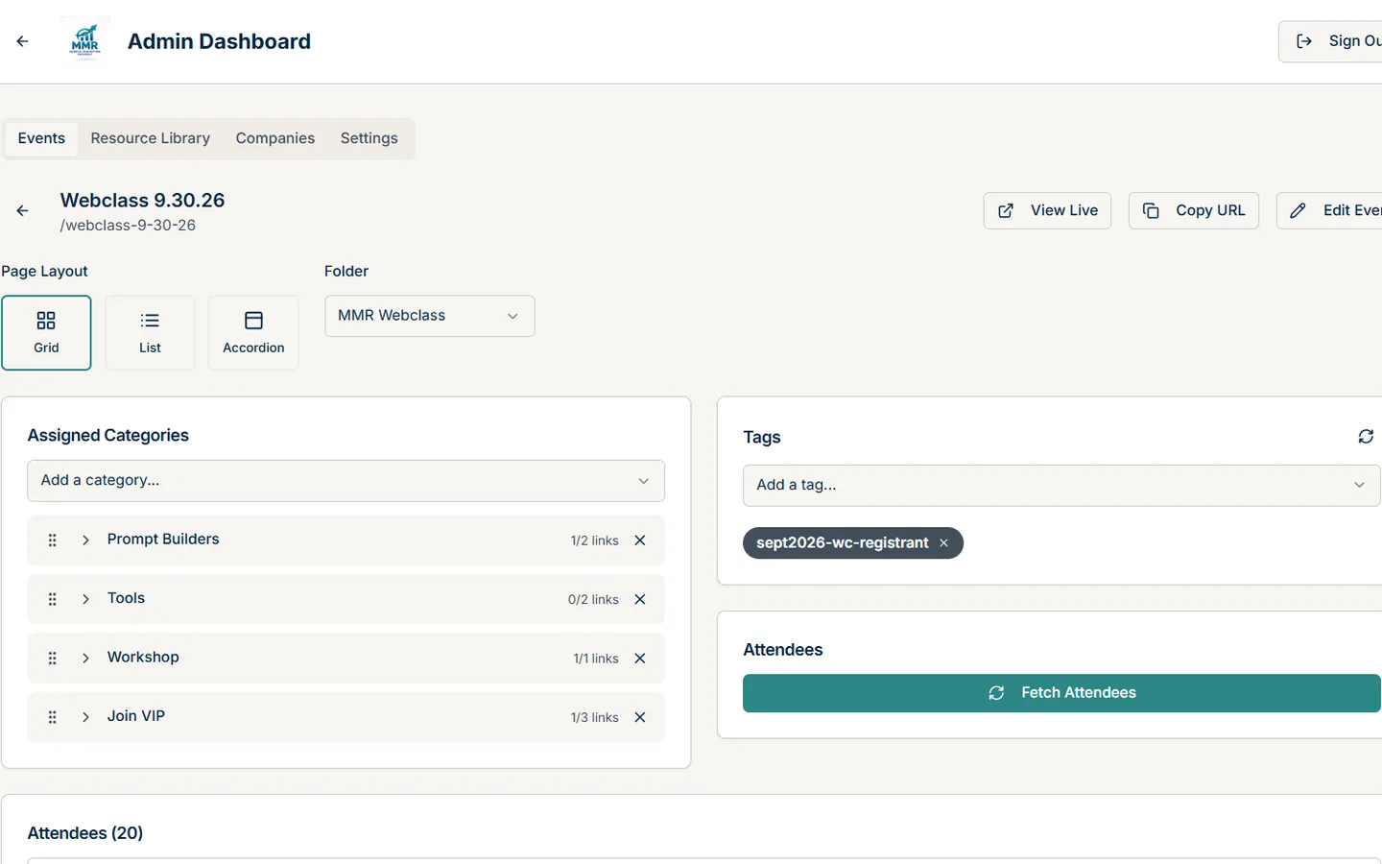Remove the sept2026-wc-registrant tag
The image size is (1382, 864).
(944, 543)
